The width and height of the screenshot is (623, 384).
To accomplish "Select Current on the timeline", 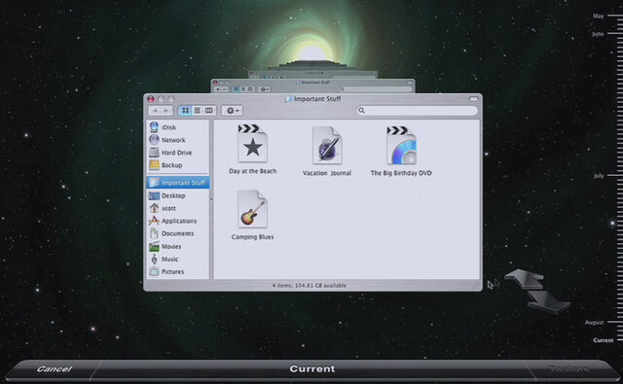I will (604, 340).
